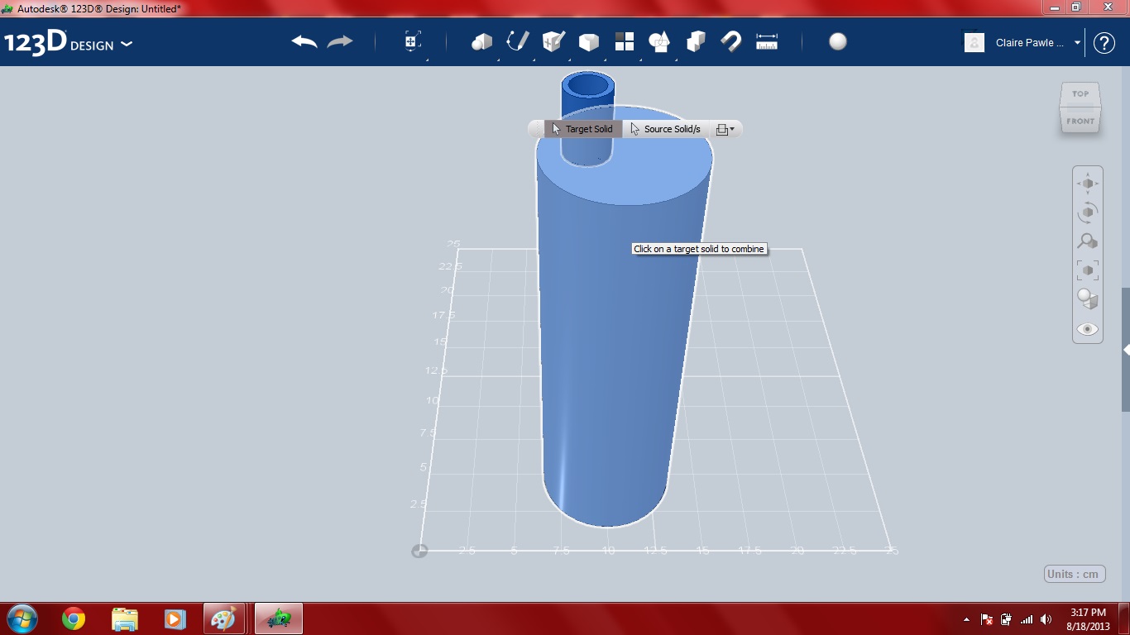Click the battery power tray icon
The height and width of the screenshot is (635, 1130).
[1006, 619]
